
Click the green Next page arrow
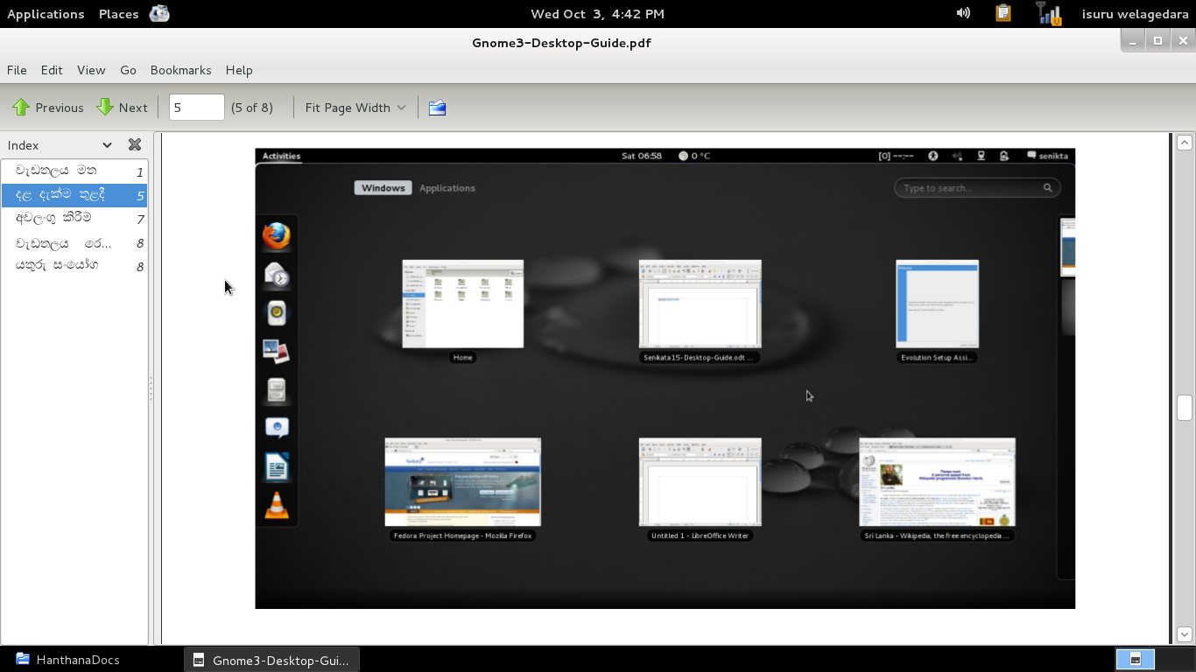[122, 108]
